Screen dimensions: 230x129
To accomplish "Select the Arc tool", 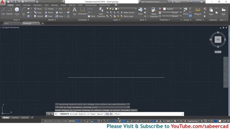I will (24, 11).
